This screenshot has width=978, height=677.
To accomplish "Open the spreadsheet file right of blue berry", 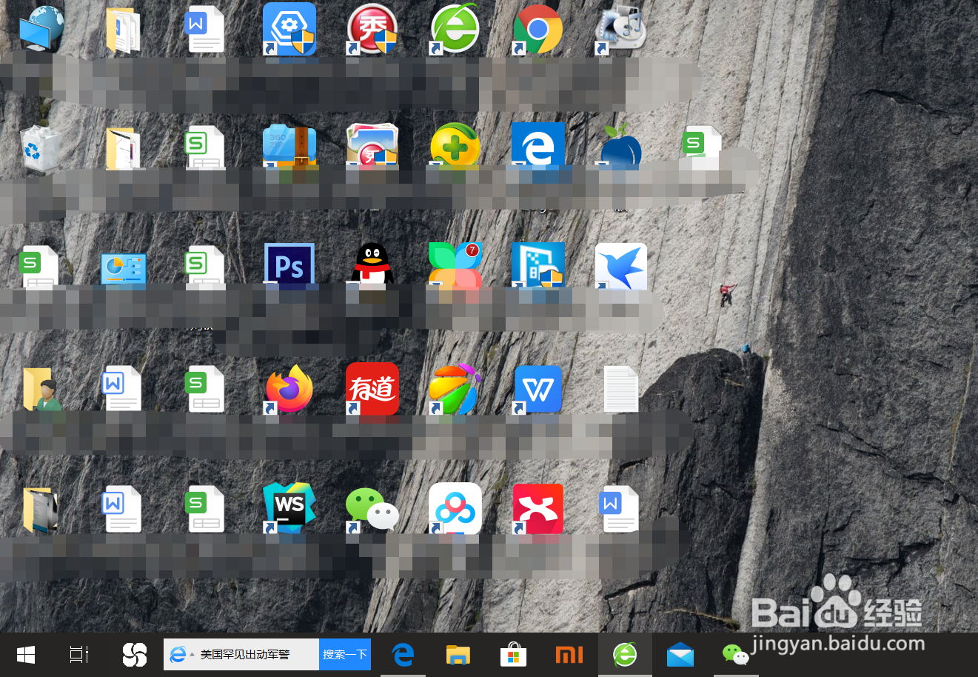I will point(701,148).
